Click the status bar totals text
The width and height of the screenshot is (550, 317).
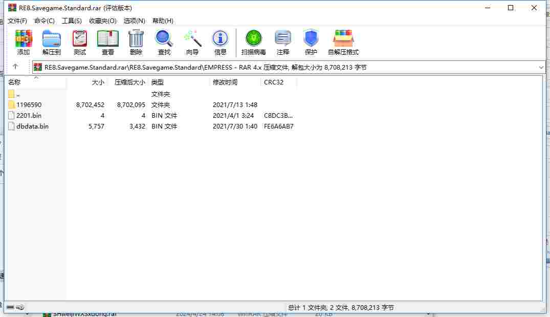coord(341,307)
